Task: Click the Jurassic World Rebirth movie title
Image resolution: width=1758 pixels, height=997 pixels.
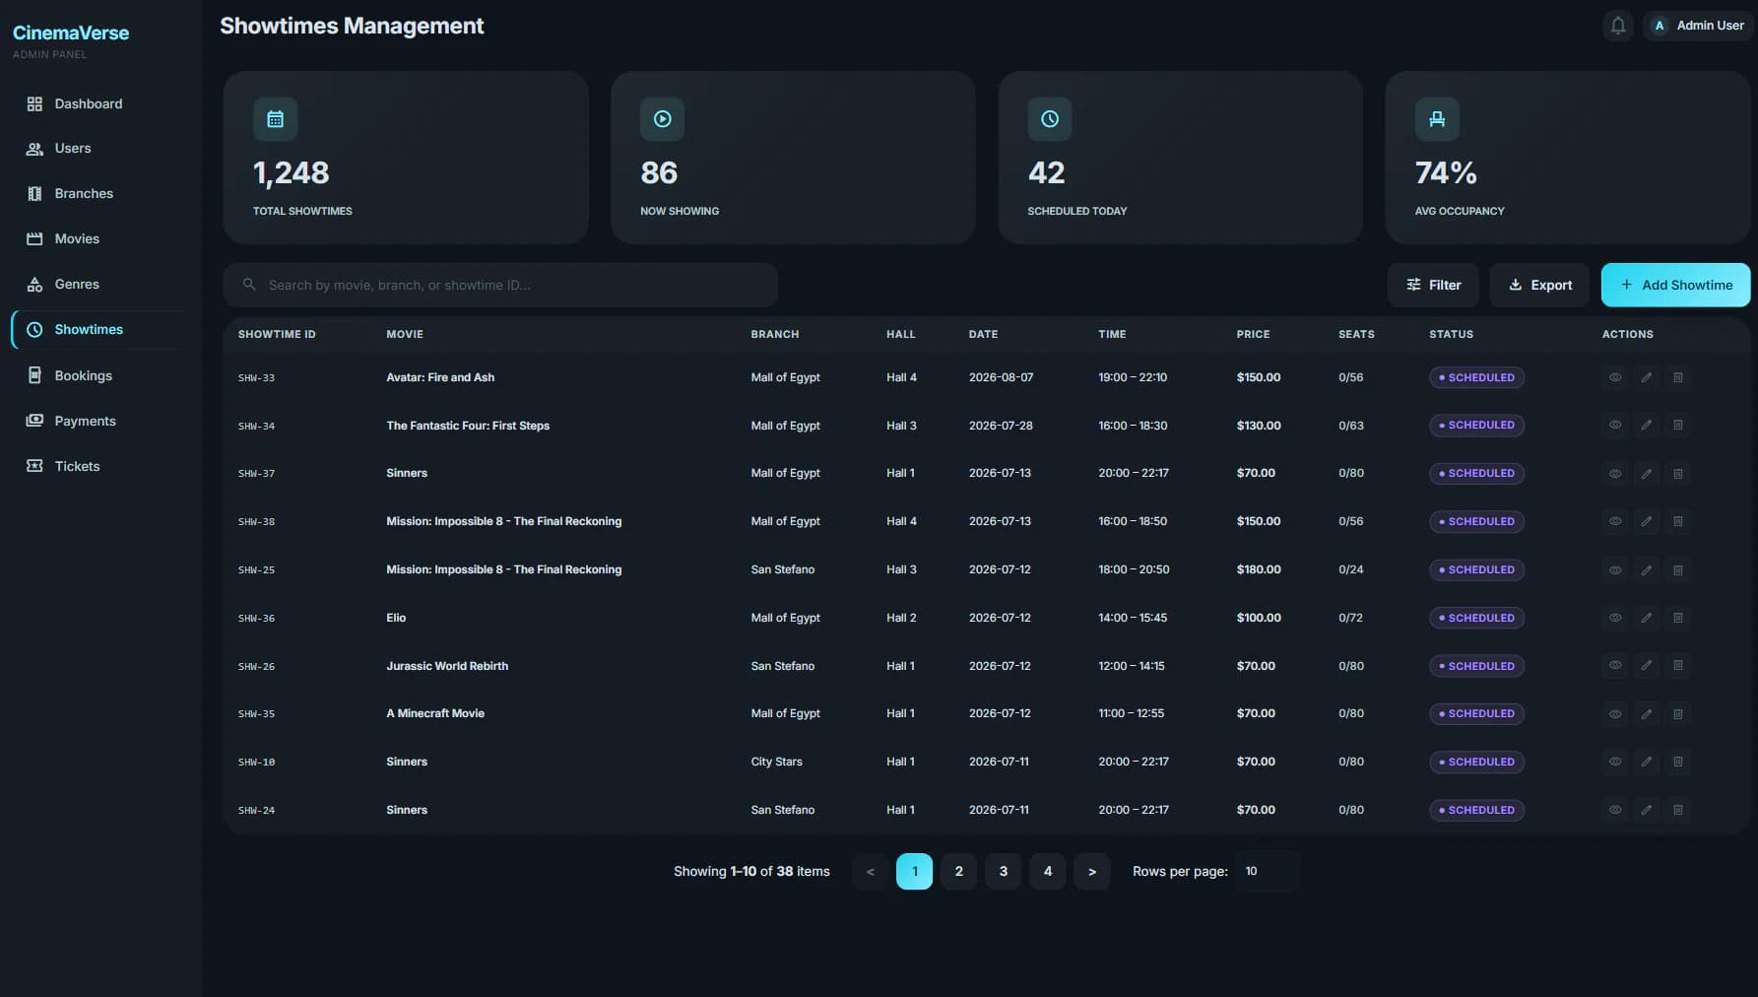Action: click(447, 666)
